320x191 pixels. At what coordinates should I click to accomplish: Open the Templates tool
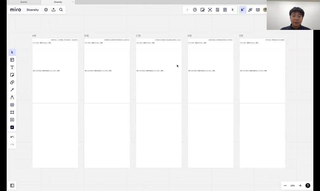coord(12,60)
